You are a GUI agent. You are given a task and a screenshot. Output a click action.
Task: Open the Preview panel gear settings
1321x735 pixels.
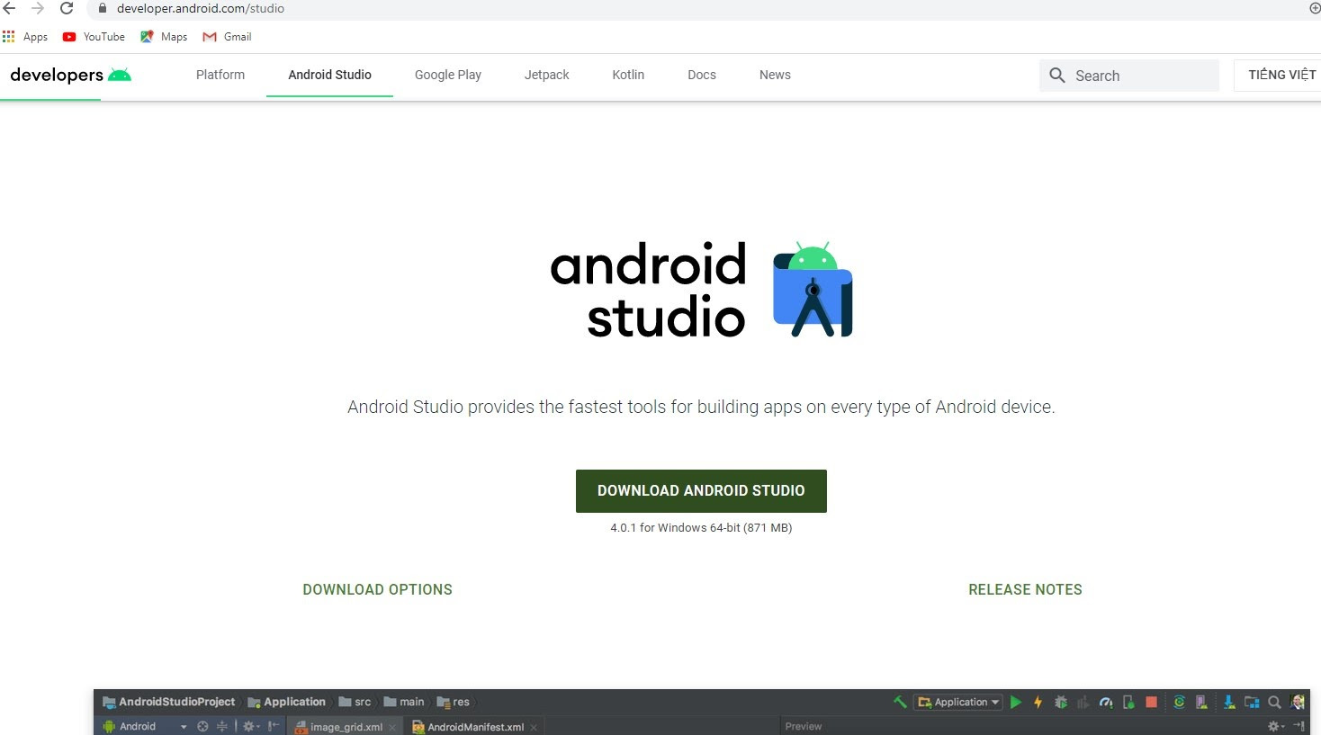point(1275,727)
